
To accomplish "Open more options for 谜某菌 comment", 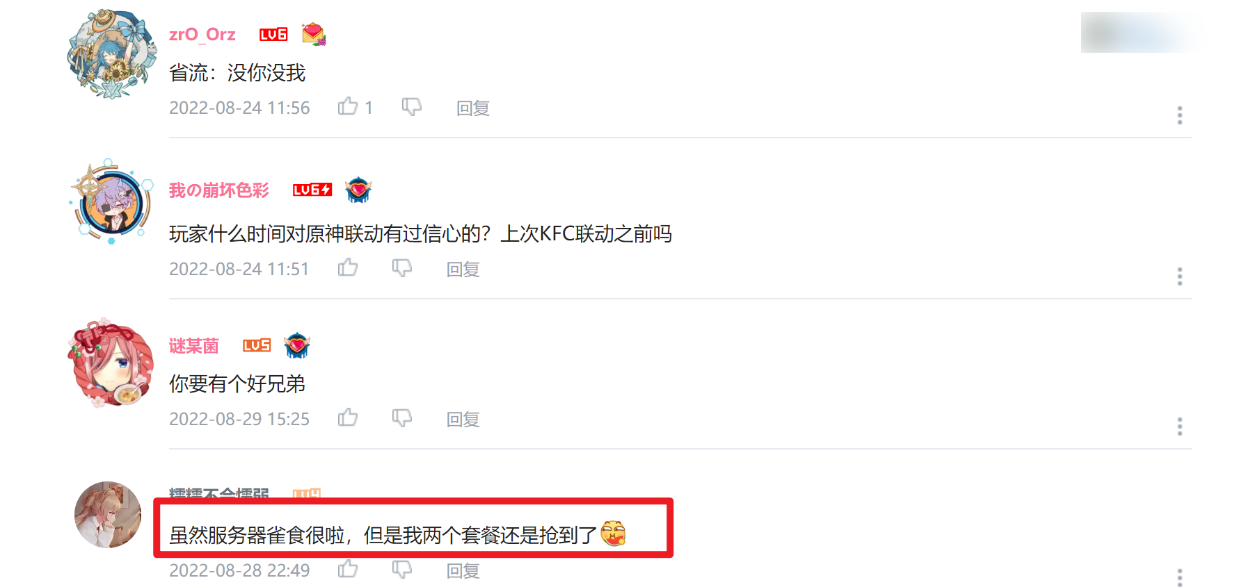I will pyautogui.click(x=1179, y=427).
